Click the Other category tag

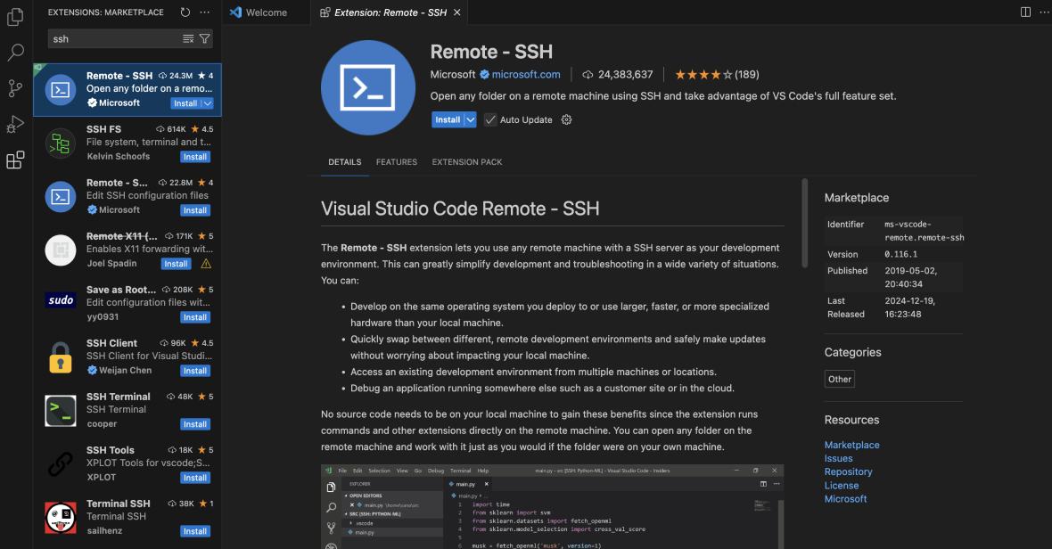(x=839, y=380)
